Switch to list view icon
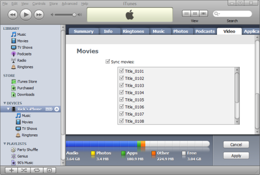 click(186, 13)
